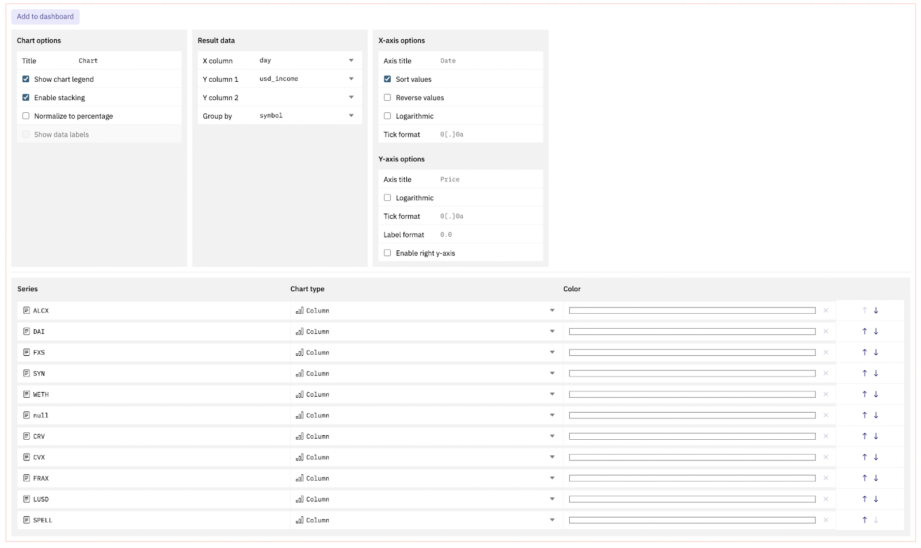Click the Y-axis Label format field
The height and width of the screenshot is (548, 921).
[488, 235]
